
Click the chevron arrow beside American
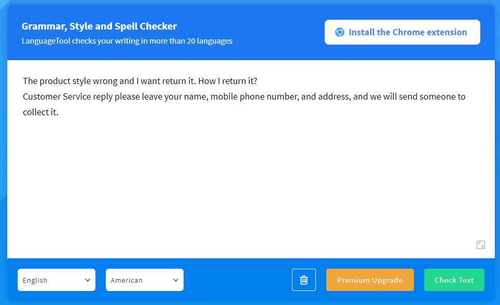176,280
